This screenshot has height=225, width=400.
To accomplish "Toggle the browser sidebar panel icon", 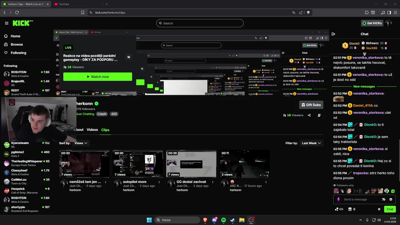I will (389, 12).
